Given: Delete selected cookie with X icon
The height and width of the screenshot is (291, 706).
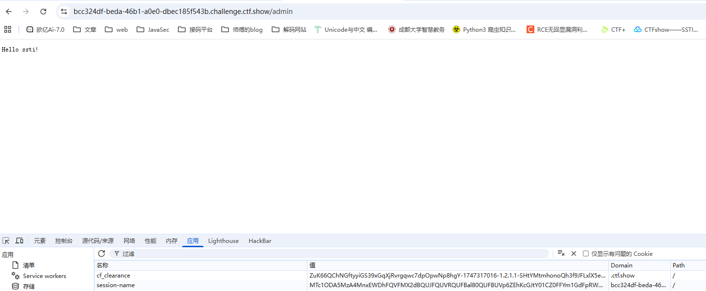Looking at the screenshot, I should click(573, 253).
